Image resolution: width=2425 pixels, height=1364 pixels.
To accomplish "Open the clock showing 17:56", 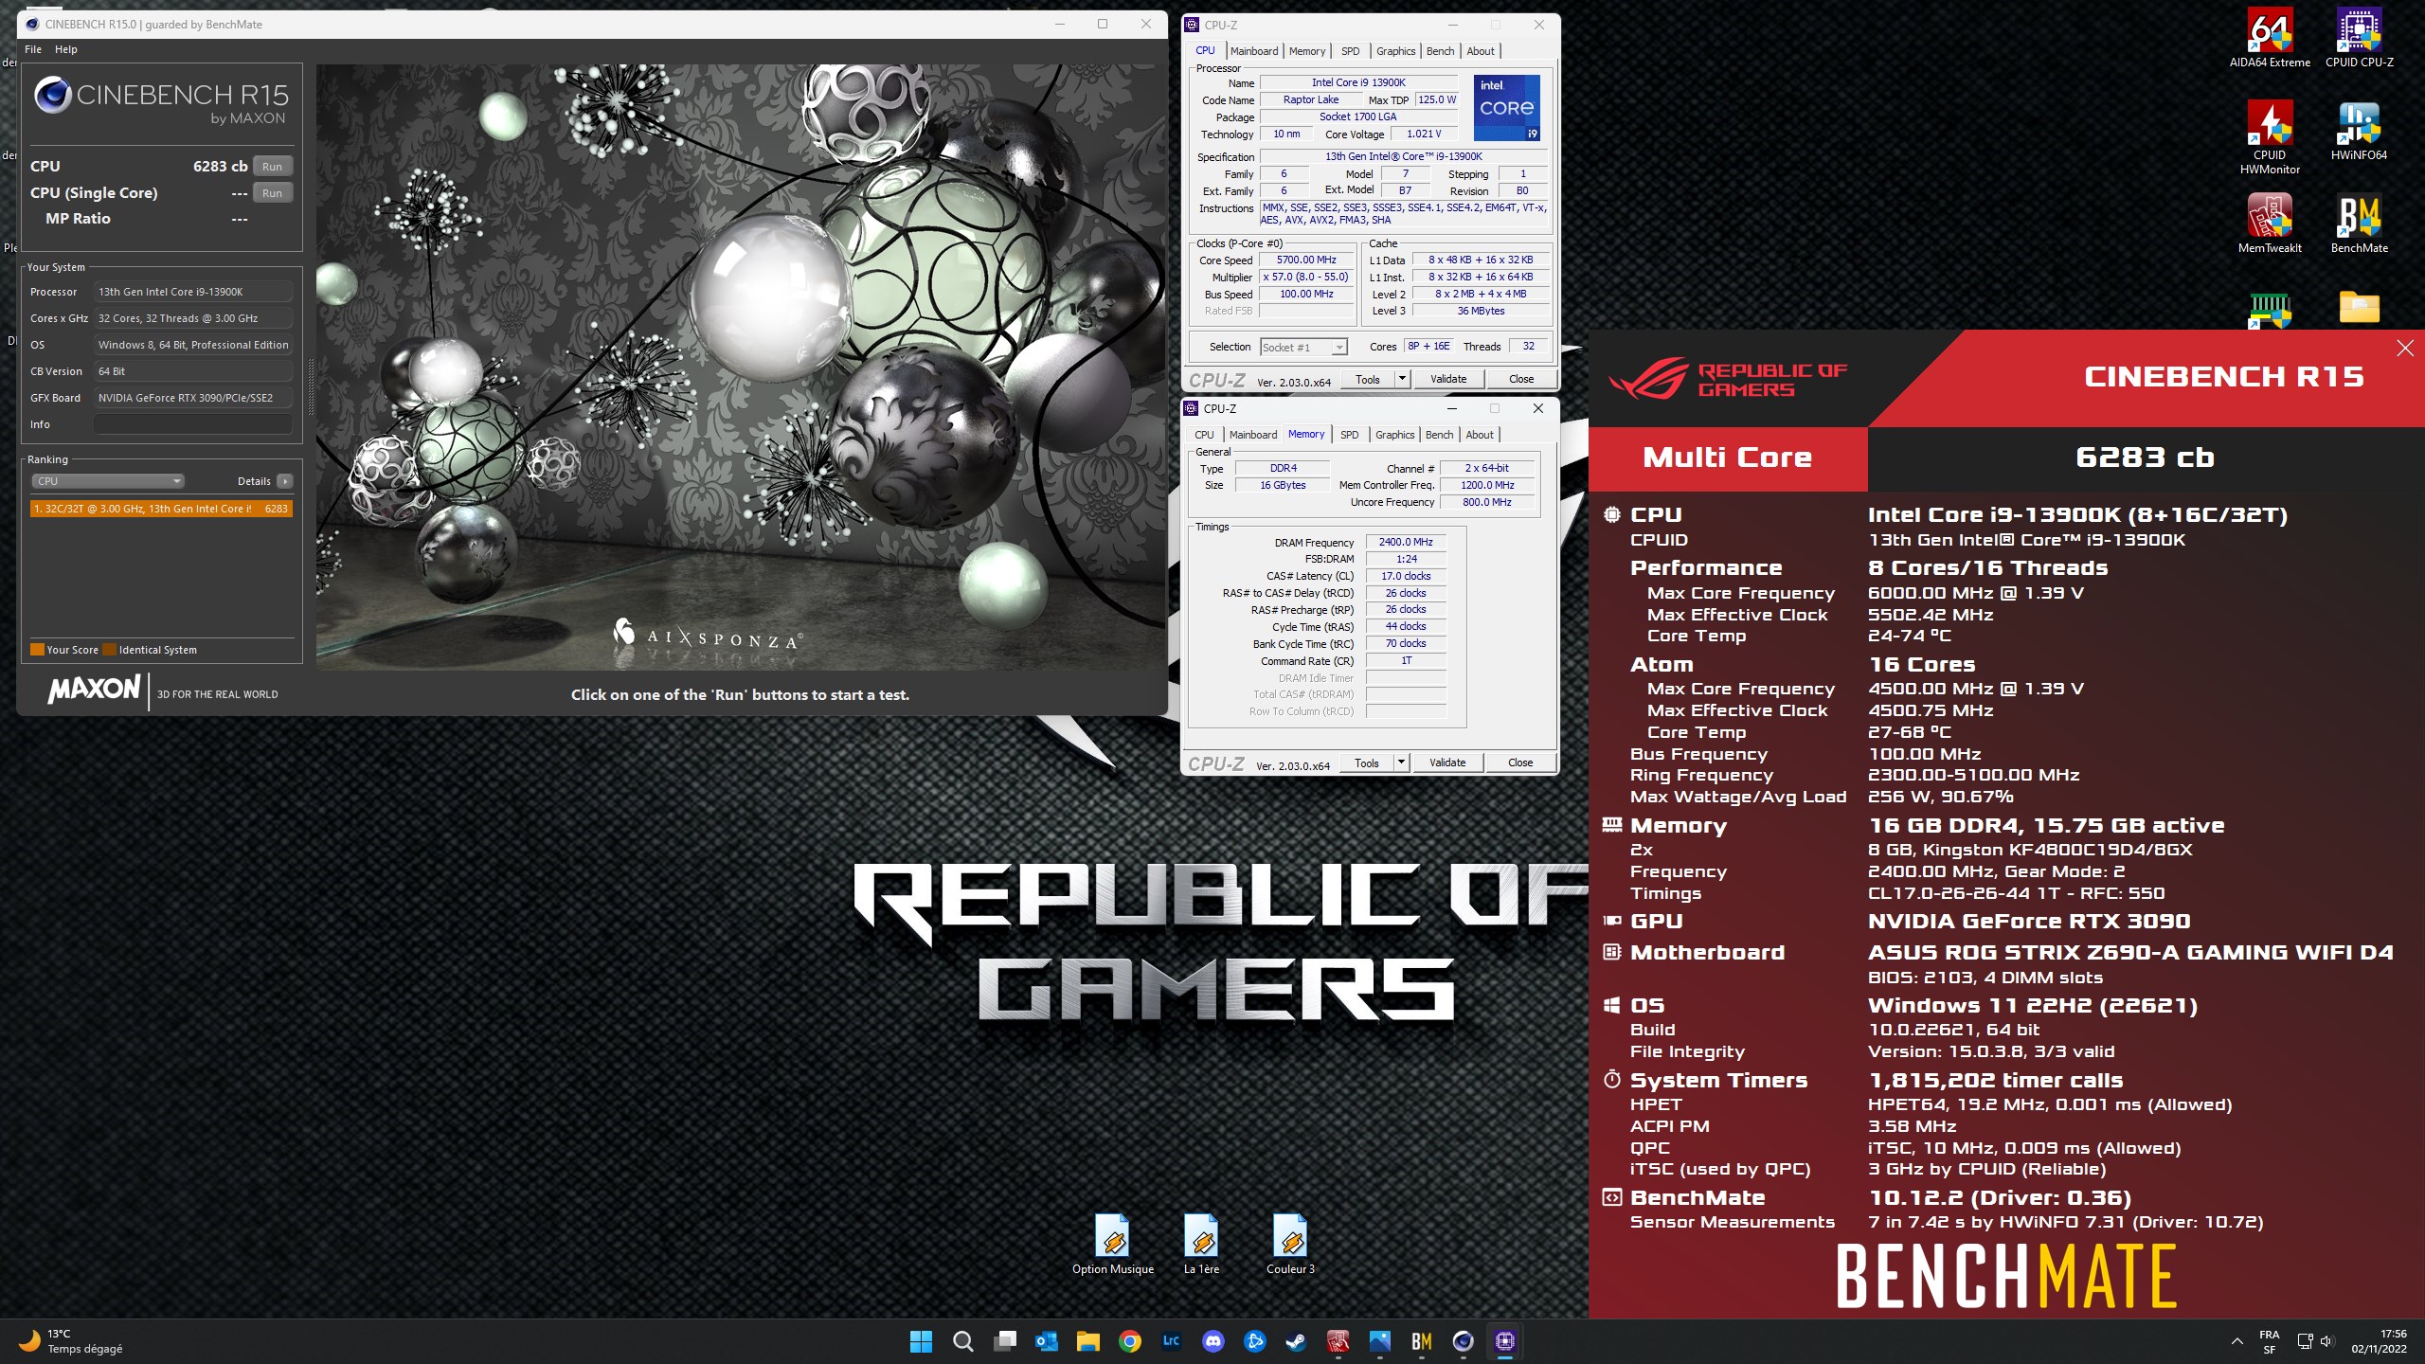I will [2379, 1341].
